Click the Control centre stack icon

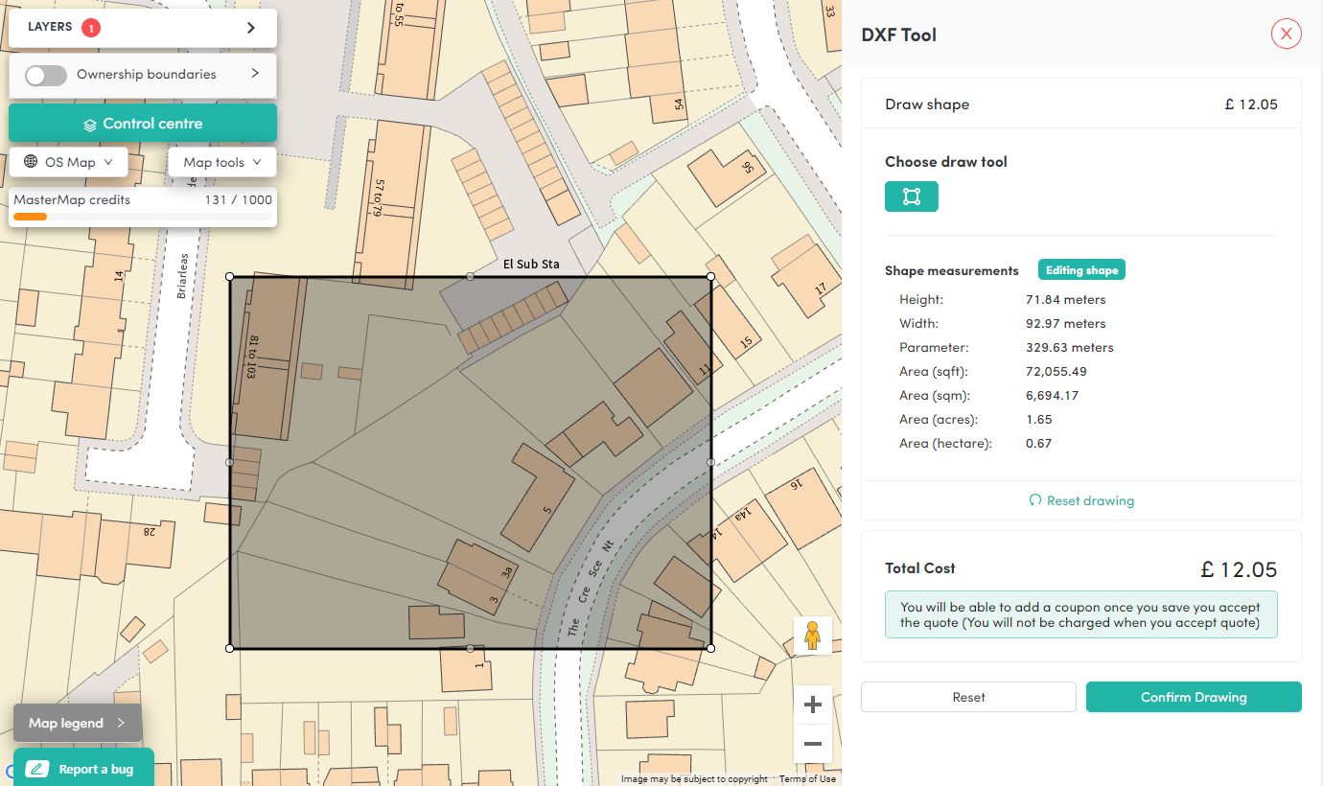(90, 125)
